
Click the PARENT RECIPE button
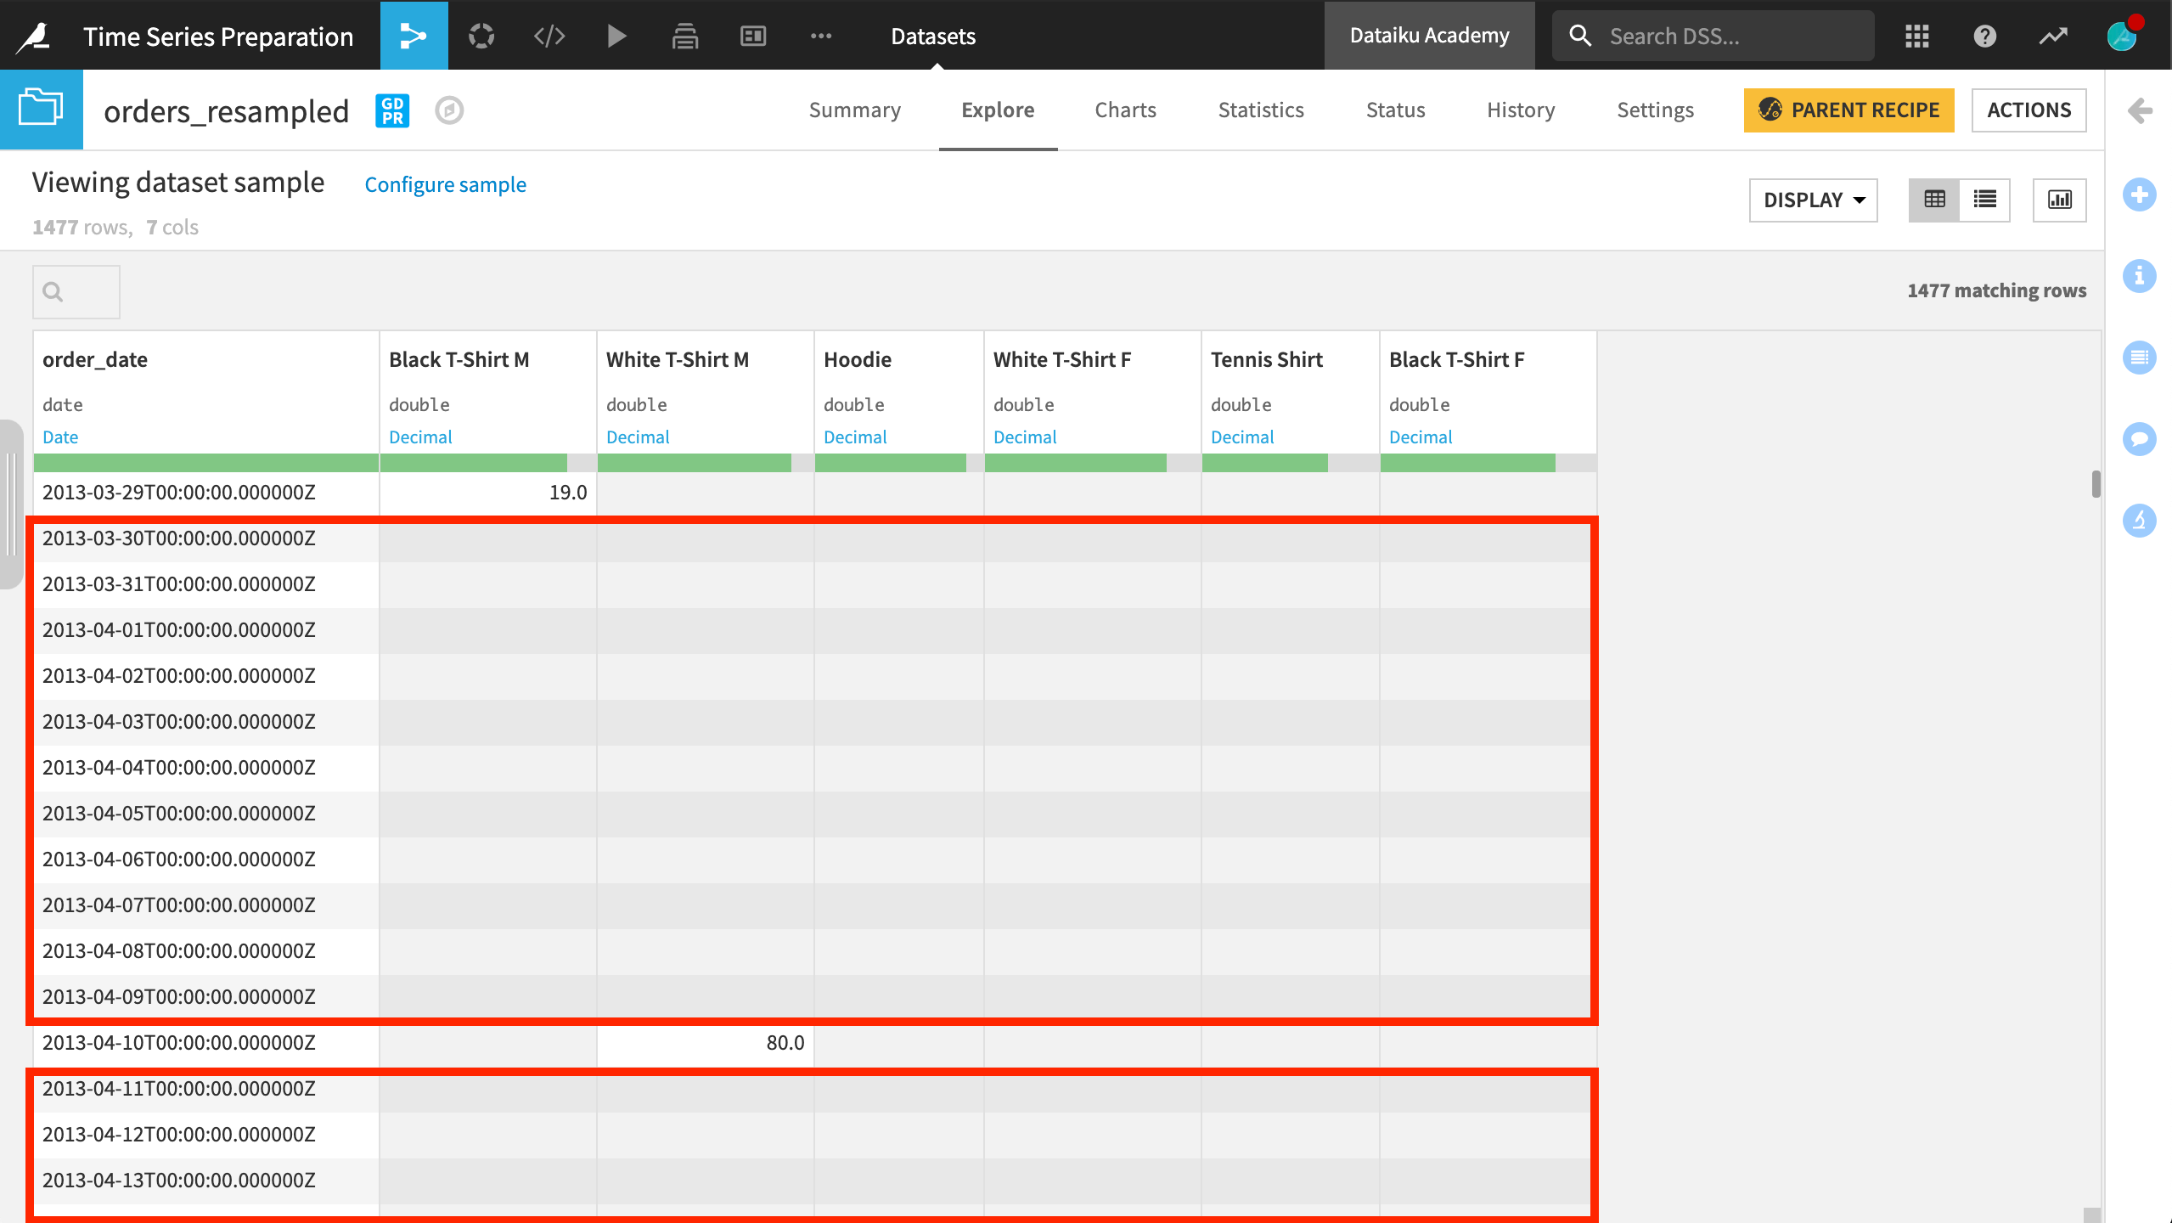coord(1848,110)
